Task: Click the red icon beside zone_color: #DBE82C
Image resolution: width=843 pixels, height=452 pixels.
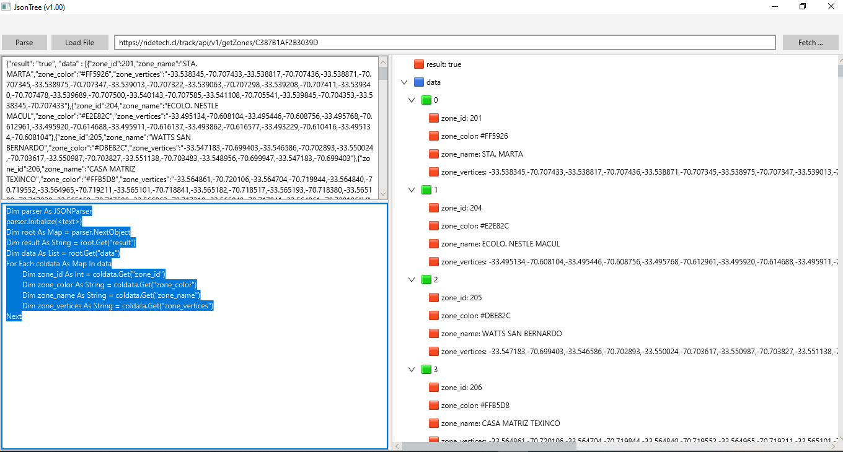Action: (x=434, y=316)
